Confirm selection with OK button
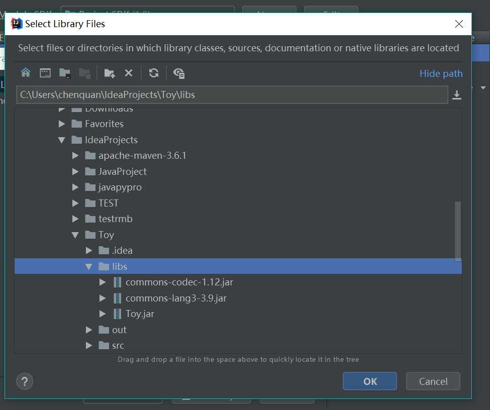 point(370,381)
